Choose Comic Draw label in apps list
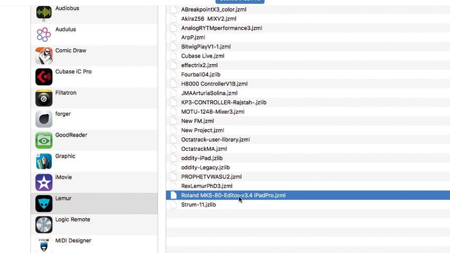This screenshot has width=450, height=253. pos(70,50)
